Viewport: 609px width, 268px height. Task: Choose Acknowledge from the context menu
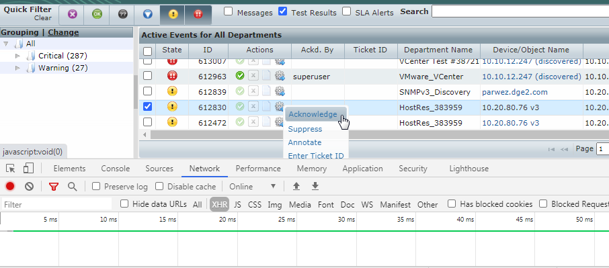[x=313, y=114]
